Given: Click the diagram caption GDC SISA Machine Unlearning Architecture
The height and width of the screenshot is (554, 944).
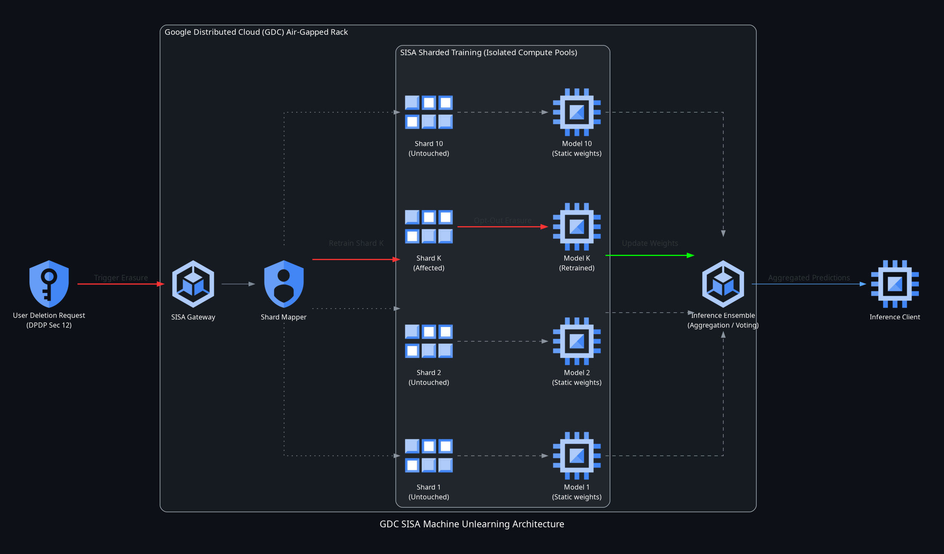Looking at the screenshot, I should (x=472, y=524).
